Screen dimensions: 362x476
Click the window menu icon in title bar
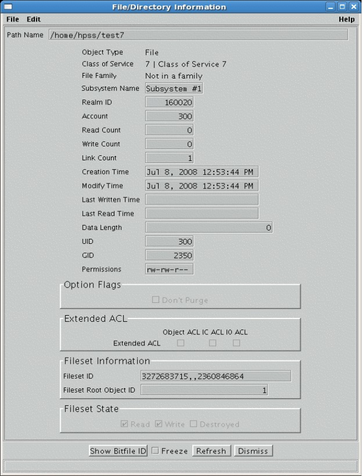tap(8, 7)
